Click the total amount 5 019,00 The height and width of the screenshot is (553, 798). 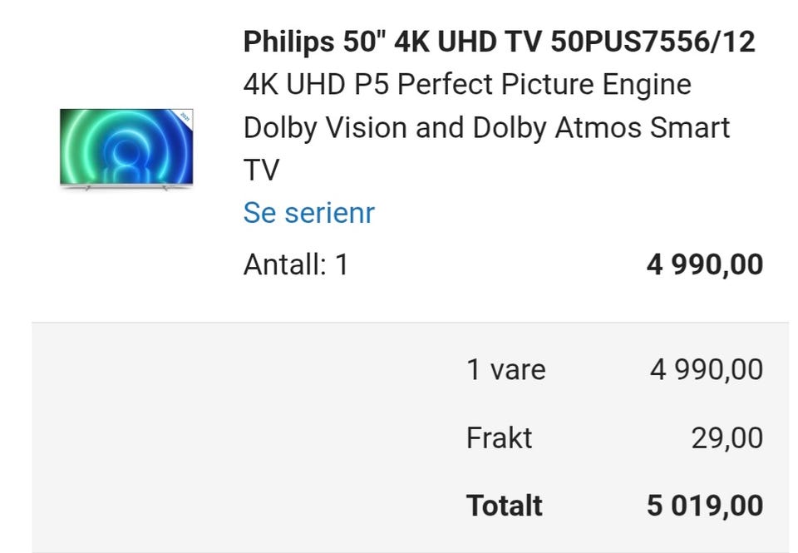coord(705,506)
